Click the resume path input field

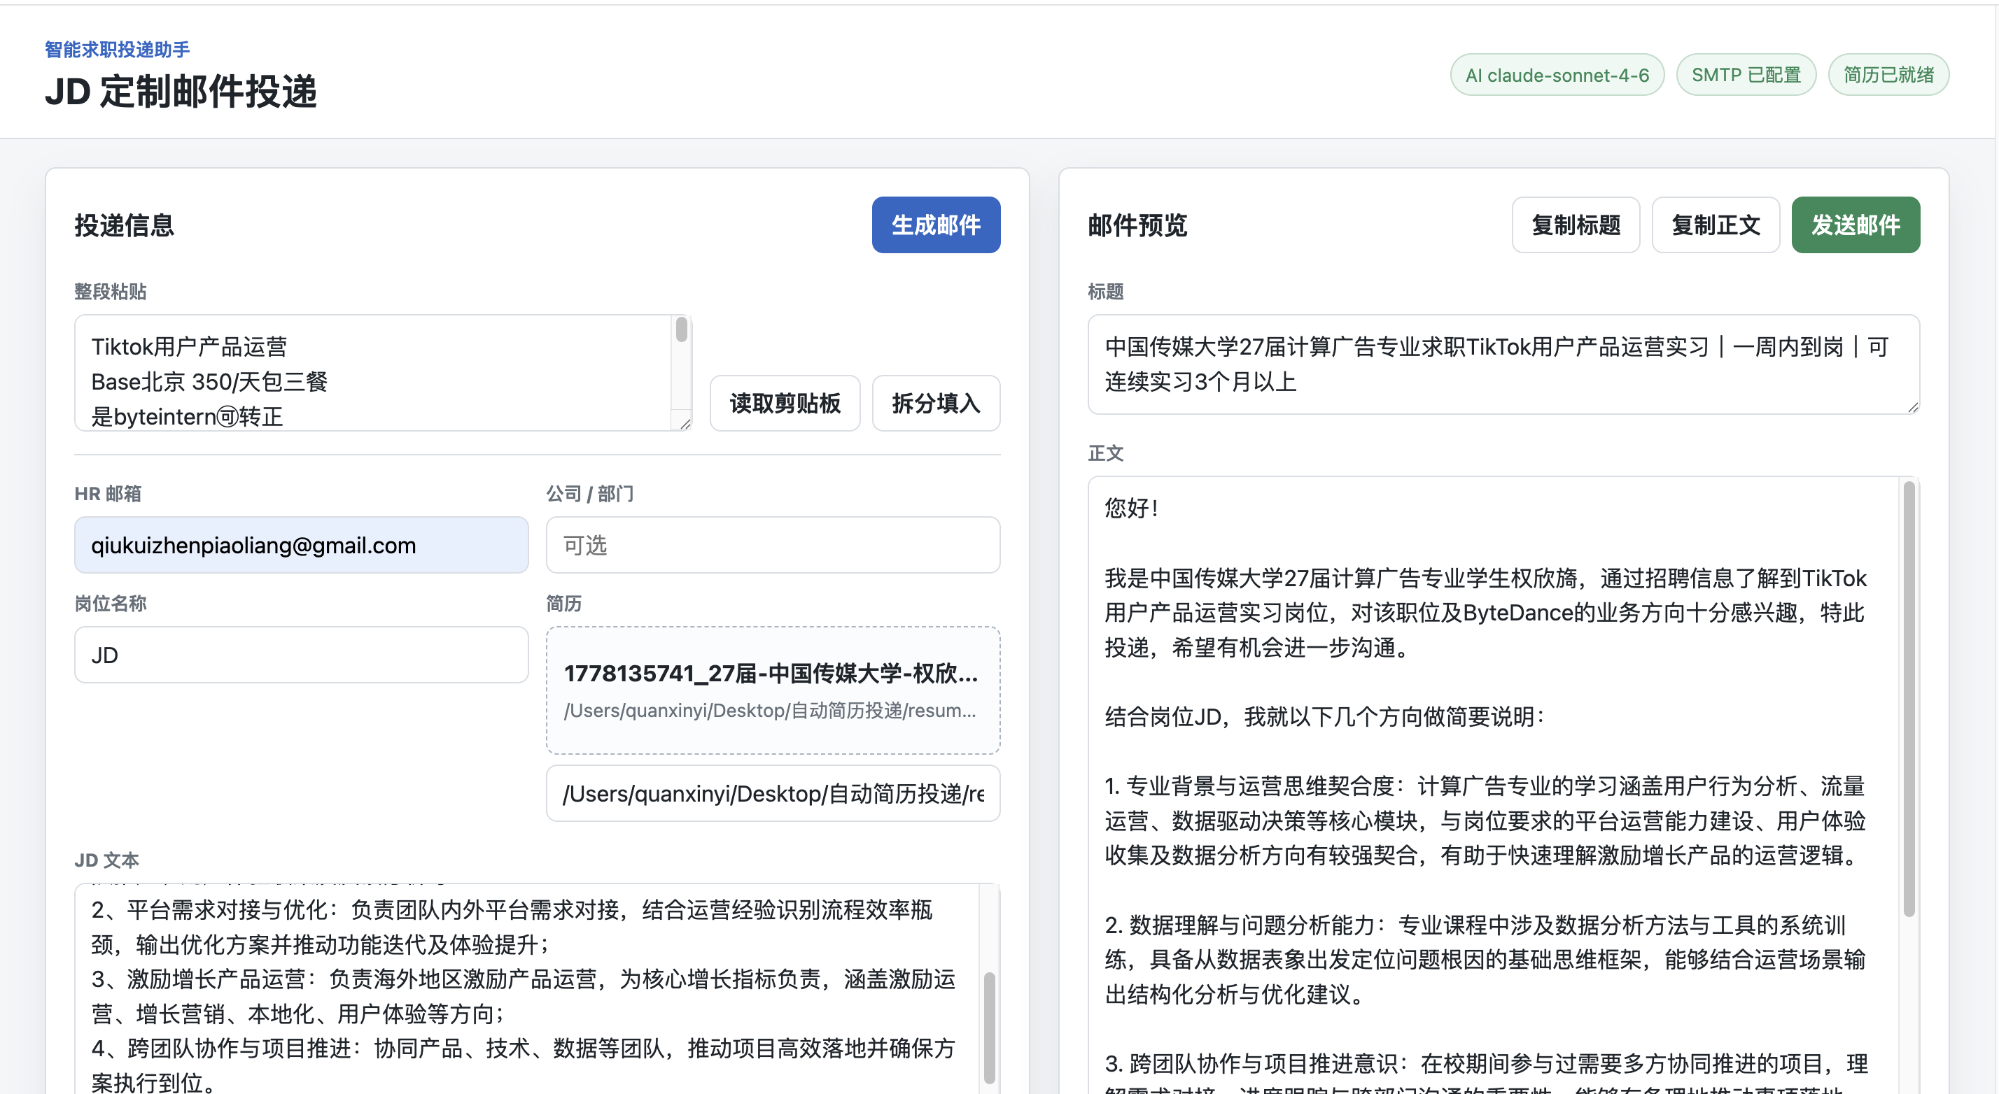pyautogui.click(x=773, y=793)
